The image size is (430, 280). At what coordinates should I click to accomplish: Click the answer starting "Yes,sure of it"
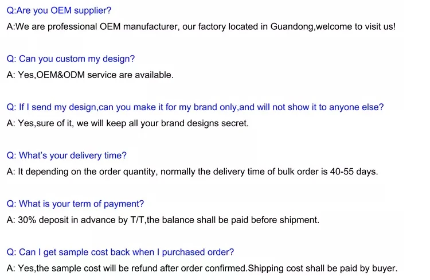[128, 123]
